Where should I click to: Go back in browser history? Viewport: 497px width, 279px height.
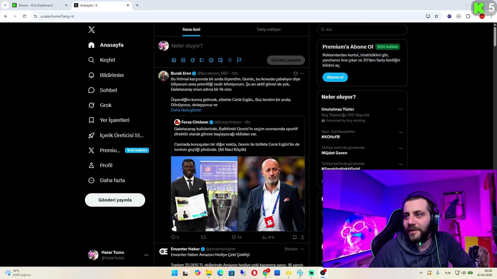tap(5, 16)
